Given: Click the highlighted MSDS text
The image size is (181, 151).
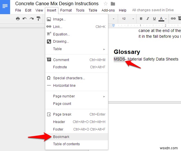Looking at the screenshot, I should (x=119, y=59).
